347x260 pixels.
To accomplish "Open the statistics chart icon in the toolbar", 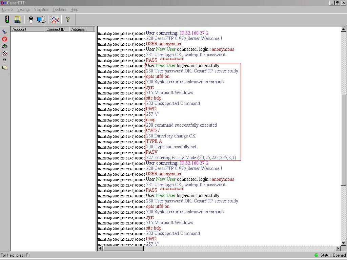I will pyautogui.click(x=55, y=19).
